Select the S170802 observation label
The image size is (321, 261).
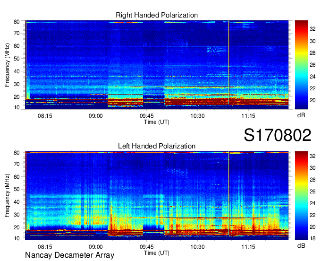coord(278,135)
